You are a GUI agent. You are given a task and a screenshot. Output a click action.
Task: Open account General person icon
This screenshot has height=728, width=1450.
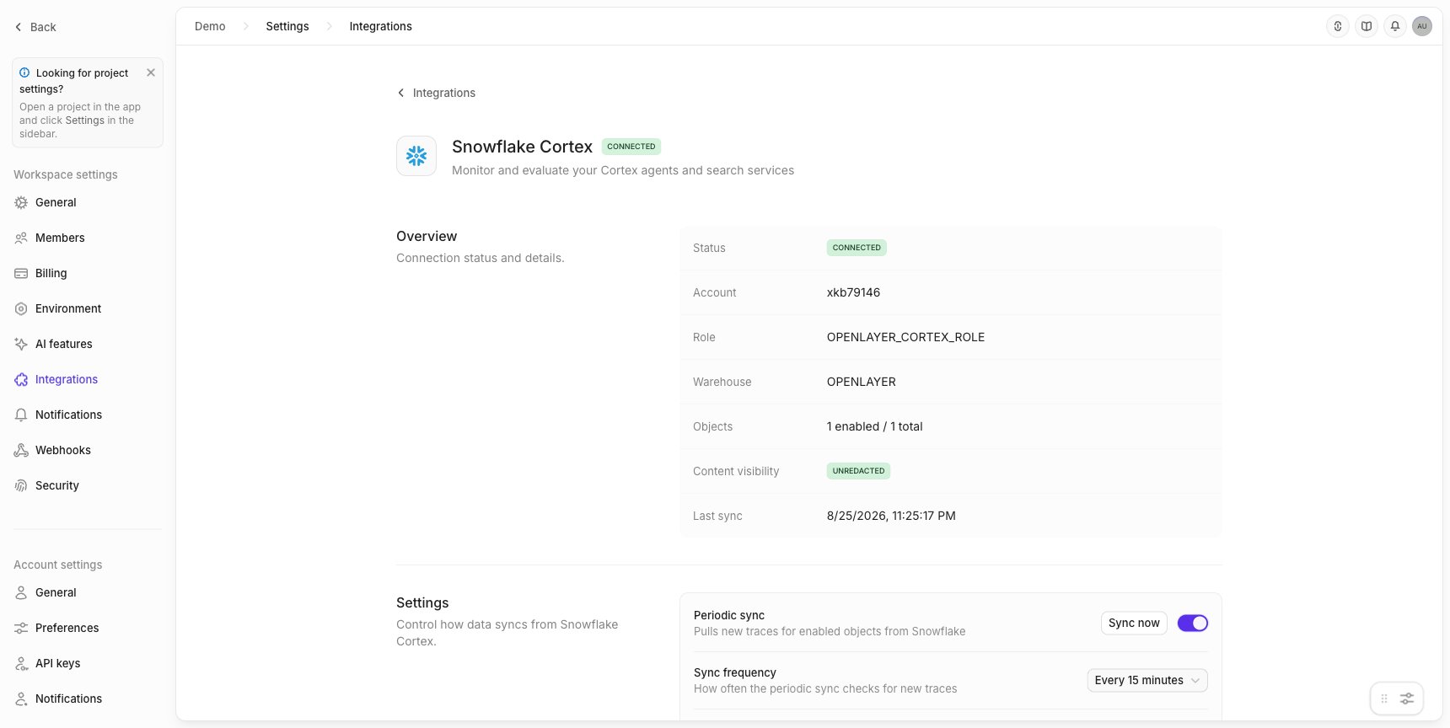(21, 592)
